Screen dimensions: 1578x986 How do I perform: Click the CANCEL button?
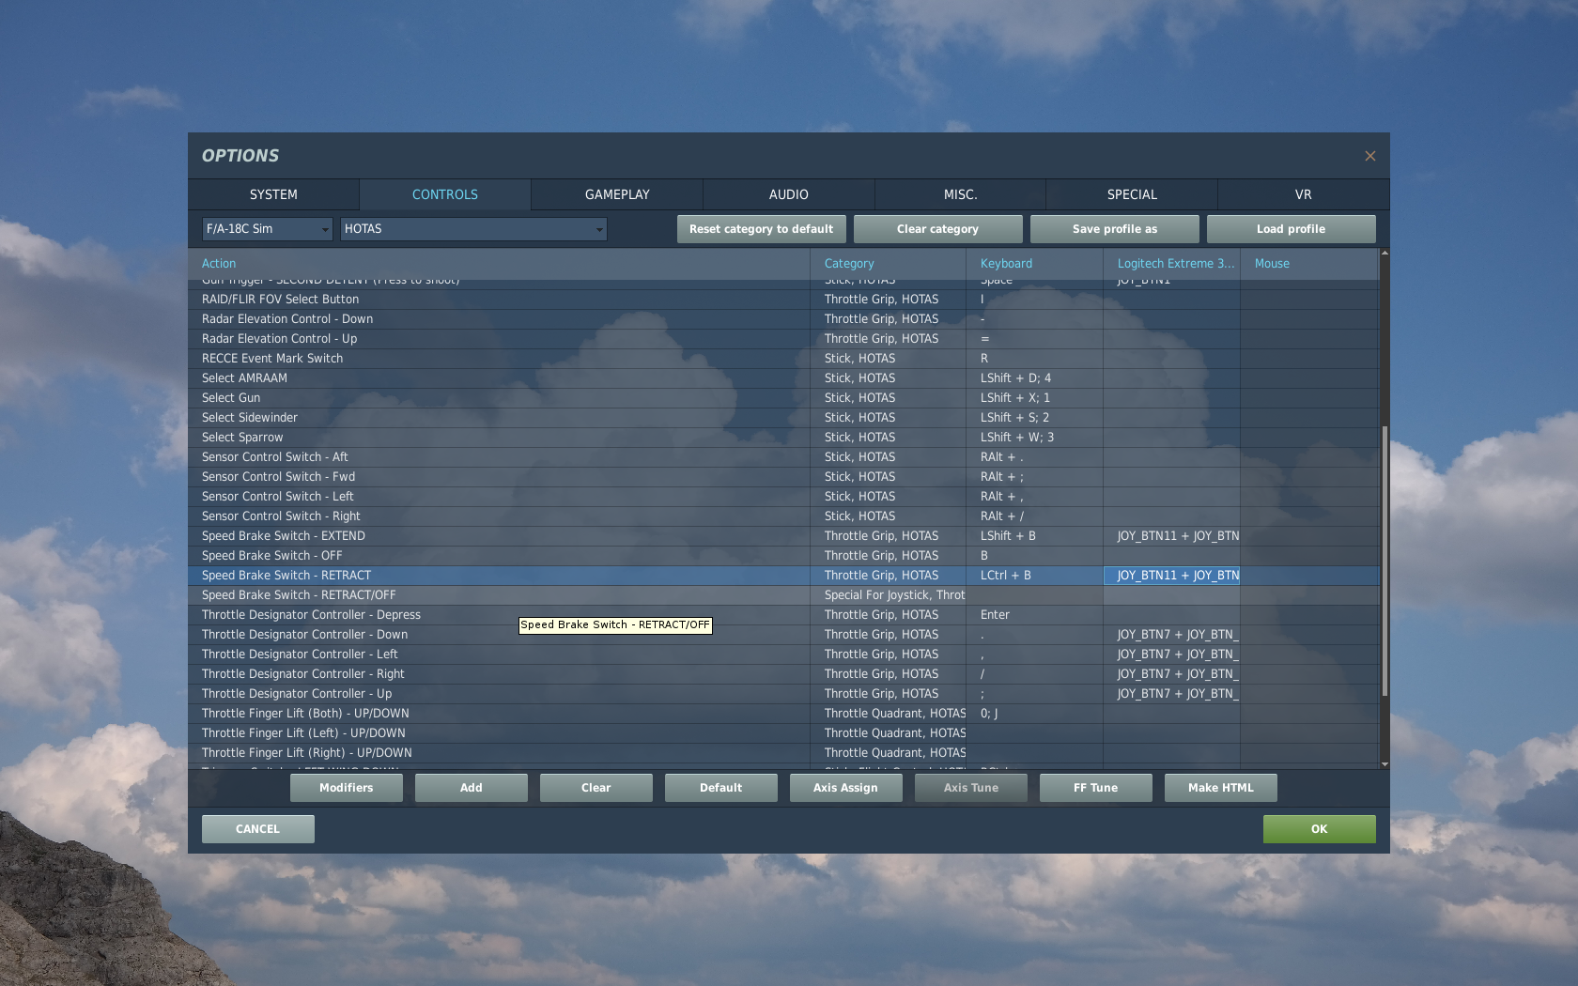click(x=258, y=829)
